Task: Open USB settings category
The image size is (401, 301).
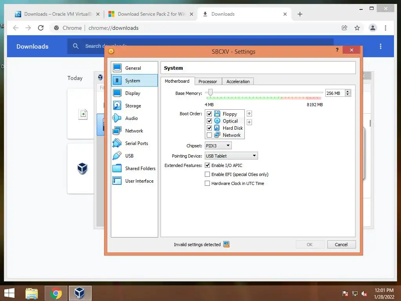Action: pyautogui.click(x=134, y=156)
